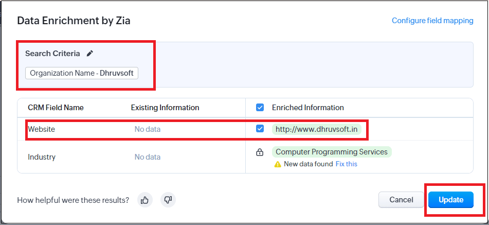Click the Industry field name cell

(x=42, y=157)
